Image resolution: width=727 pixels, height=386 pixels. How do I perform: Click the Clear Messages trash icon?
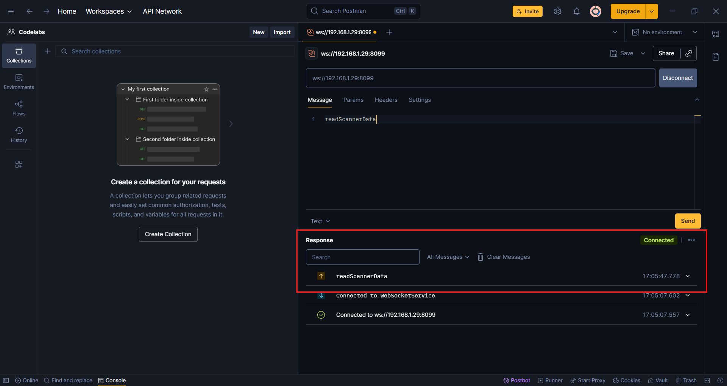click(480, 257)
